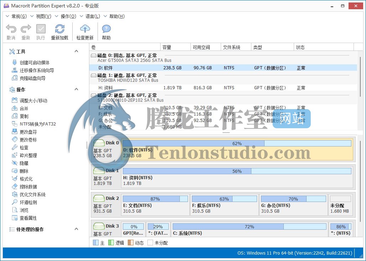The height and width of the screenshot is (261, 366).
Task: Select 创建可启动媒体 in tools panel
Action: [x=34, y=63]
